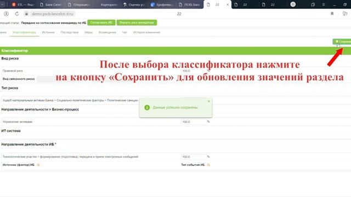Click the address bar demo.pscb.lancelot-it.ru
The height and width of the screenshot is (197, 351).
click(x=53, y=14)
